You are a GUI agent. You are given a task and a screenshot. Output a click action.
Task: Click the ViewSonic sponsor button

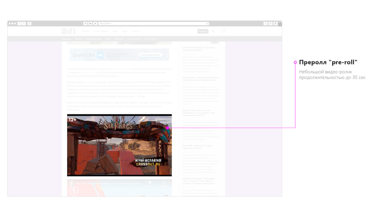tap(203, 31)
